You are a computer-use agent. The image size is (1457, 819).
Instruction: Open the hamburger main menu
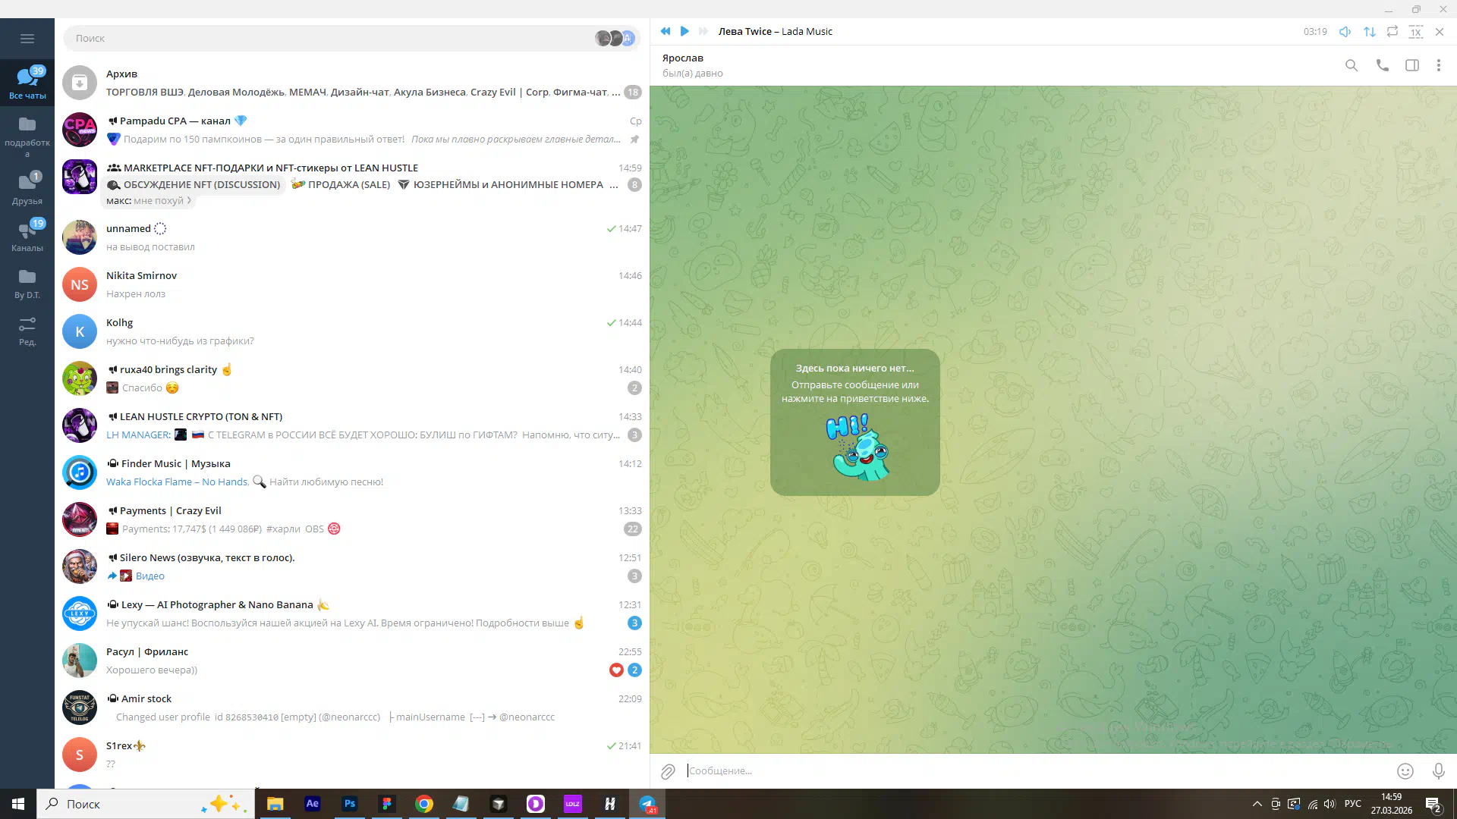point(27,39)
